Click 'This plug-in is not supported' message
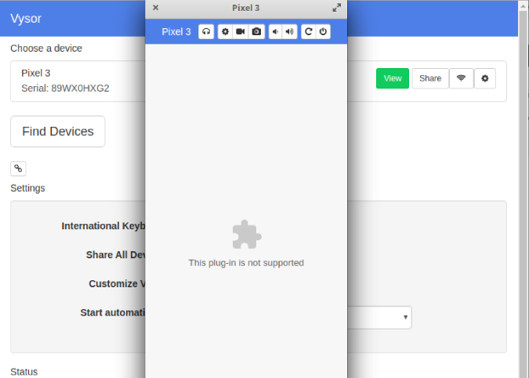This screenshot has height=378, width=529. [x=246, y=263]
